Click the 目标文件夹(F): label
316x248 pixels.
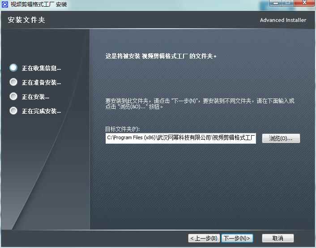tap(122, 129)
